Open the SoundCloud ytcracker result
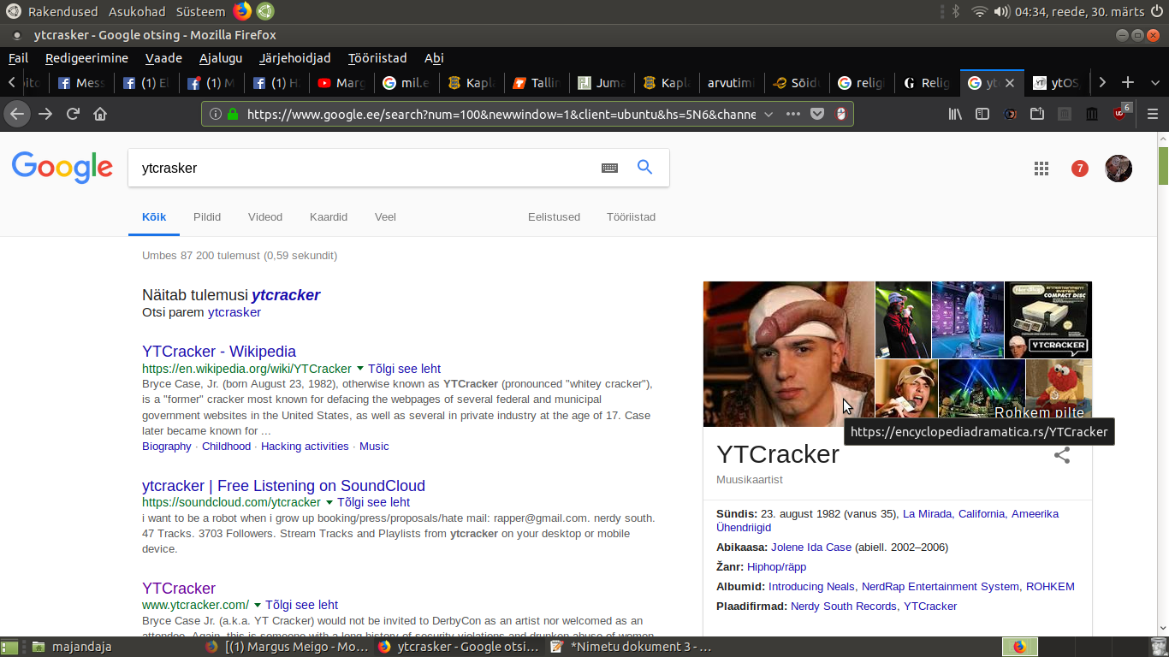The image size is (1169, 657). (283, 485)
